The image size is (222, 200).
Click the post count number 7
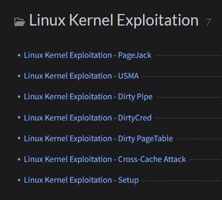(208, 22)
